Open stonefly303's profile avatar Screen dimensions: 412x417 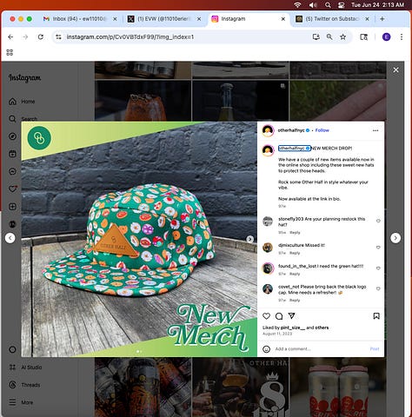coord(268,222)
